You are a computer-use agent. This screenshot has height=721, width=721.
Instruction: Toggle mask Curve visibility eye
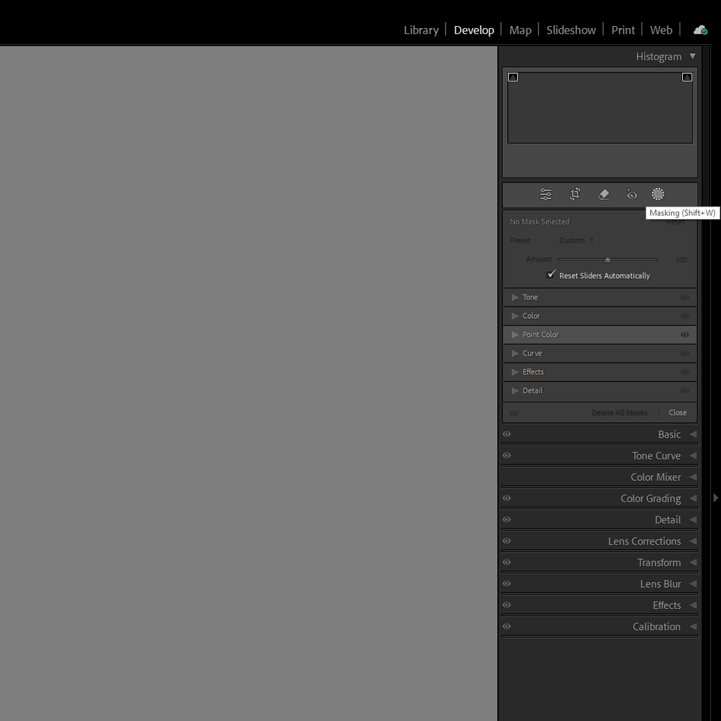685,353
